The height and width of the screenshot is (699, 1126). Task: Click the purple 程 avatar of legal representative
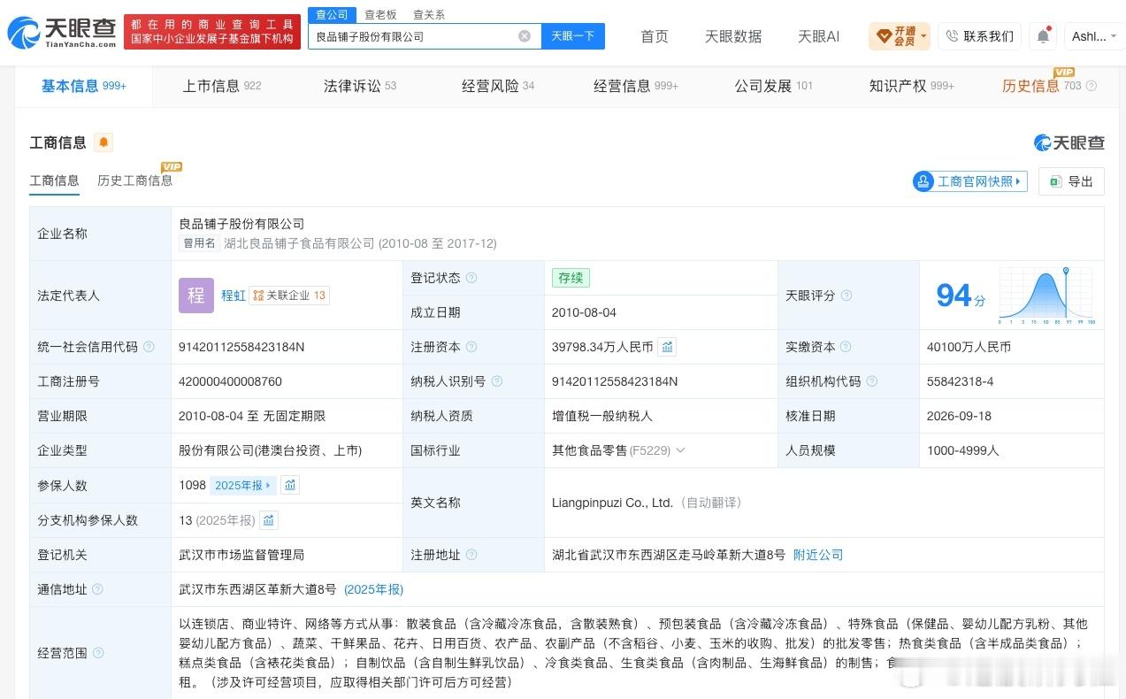(196, 296)
